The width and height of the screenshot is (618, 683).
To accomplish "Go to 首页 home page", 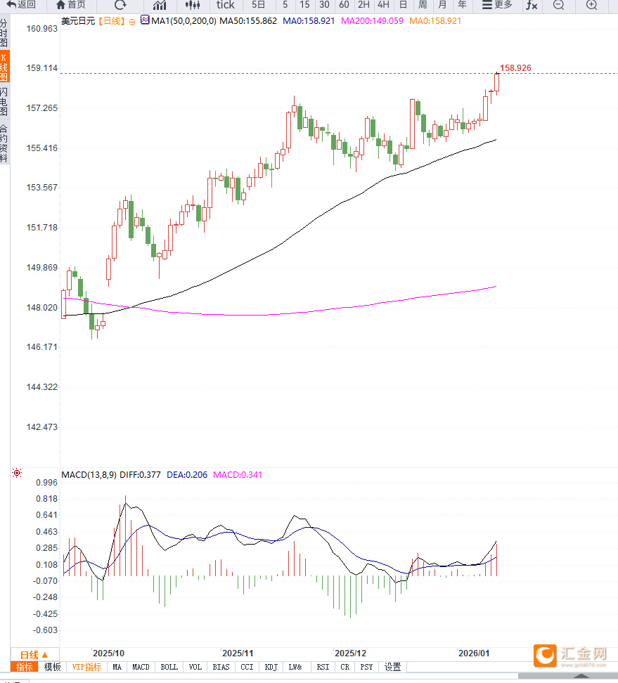I will tap(71, 5).
